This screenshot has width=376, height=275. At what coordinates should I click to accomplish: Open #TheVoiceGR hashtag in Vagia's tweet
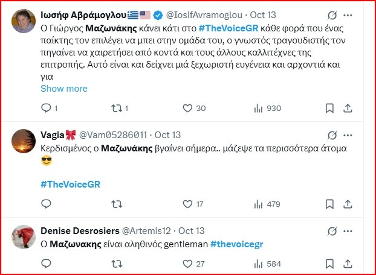pos(69,183)
